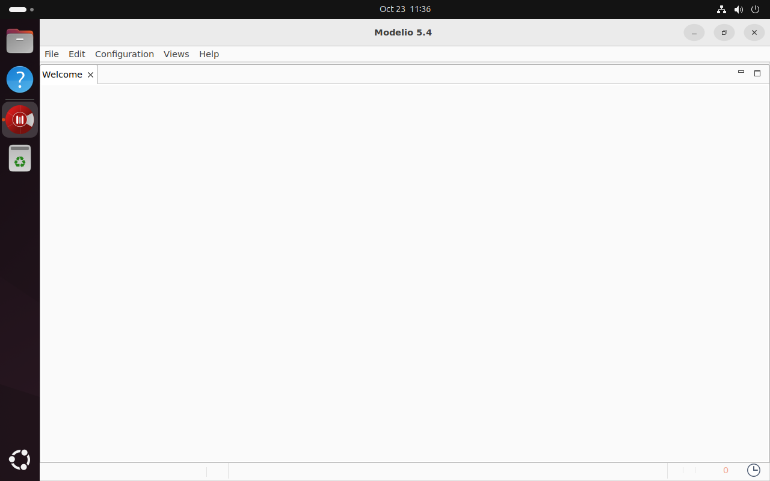The width and height of the screenshot is (770, 481).
Task: Open the Activities overview pill
Action: (x=22, y=10)
